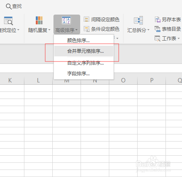Select column P header
The width and height of the screenshot is (182, 177).
152,80
